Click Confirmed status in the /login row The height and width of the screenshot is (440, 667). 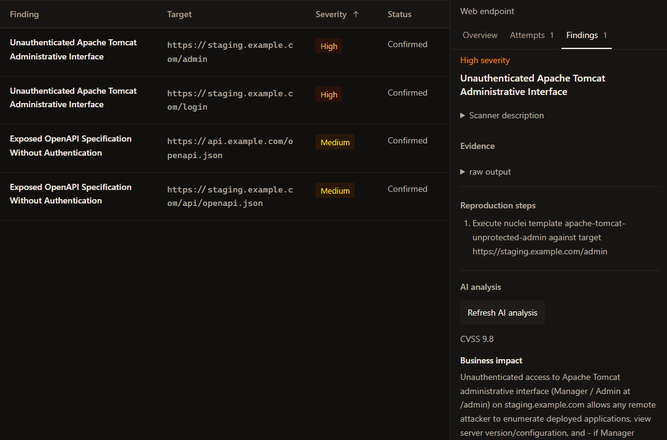pos(407,93)
